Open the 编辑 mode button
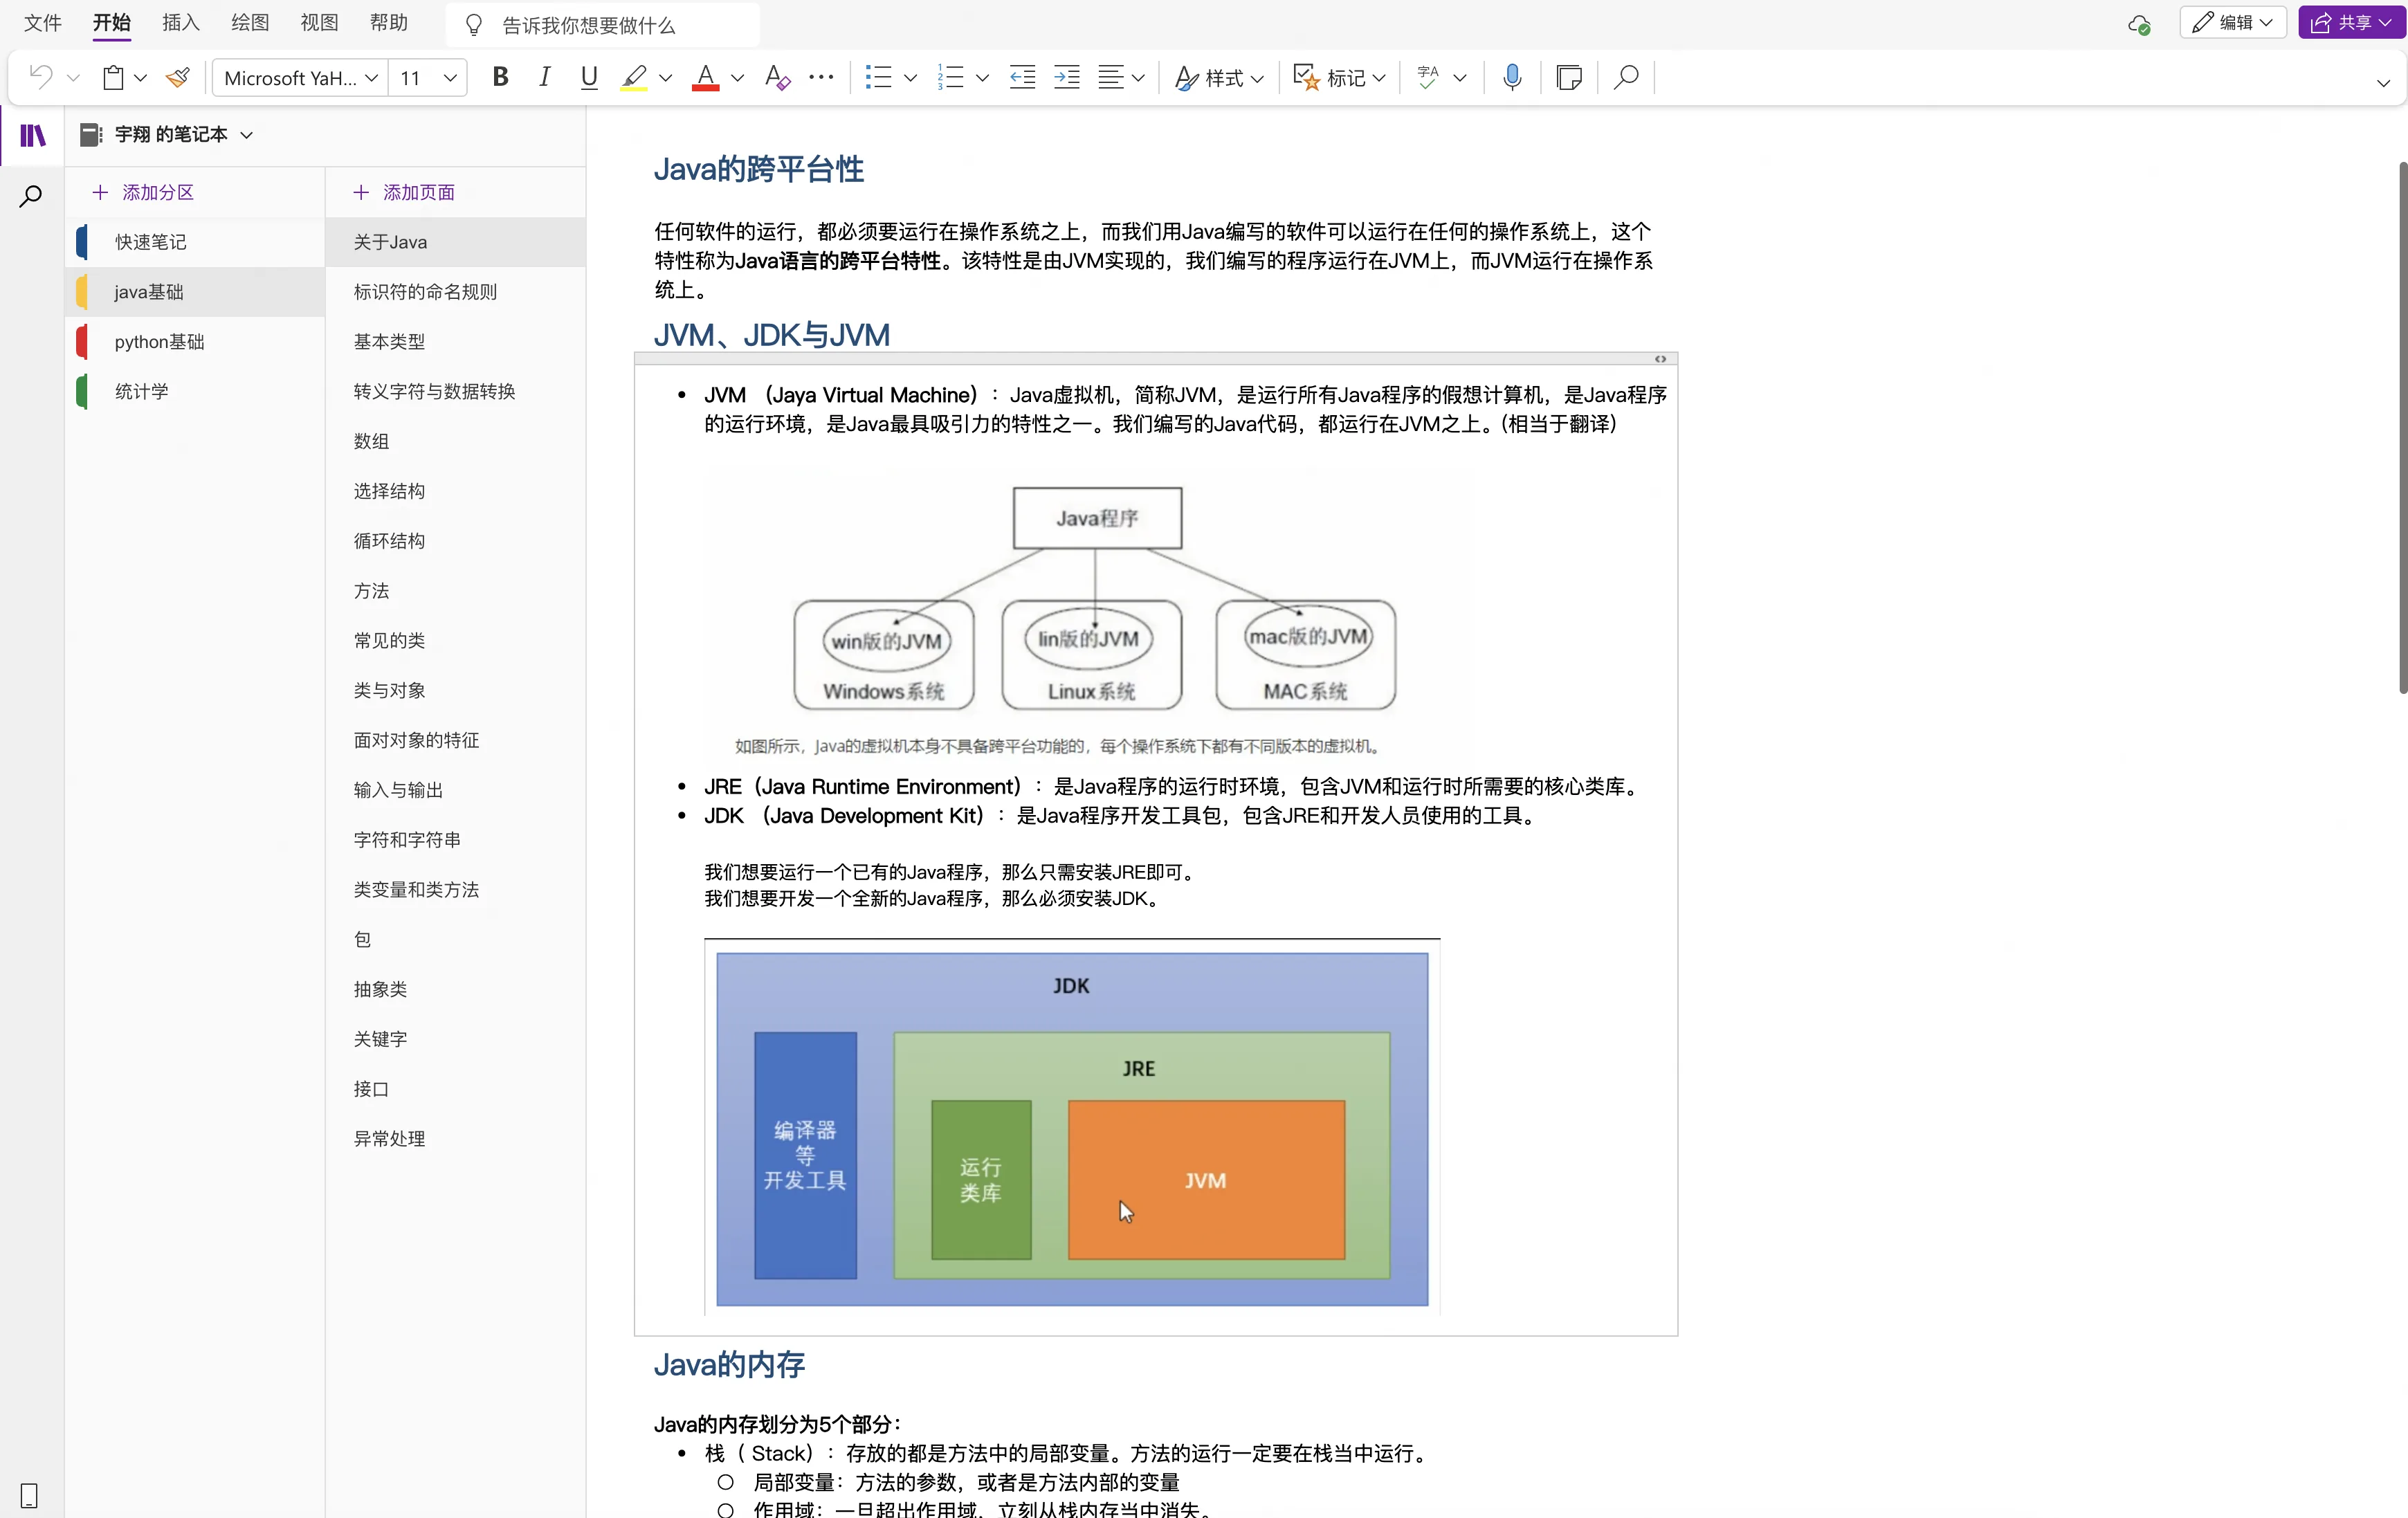The image size is (2408, 1518). [x=2232, y=22]
